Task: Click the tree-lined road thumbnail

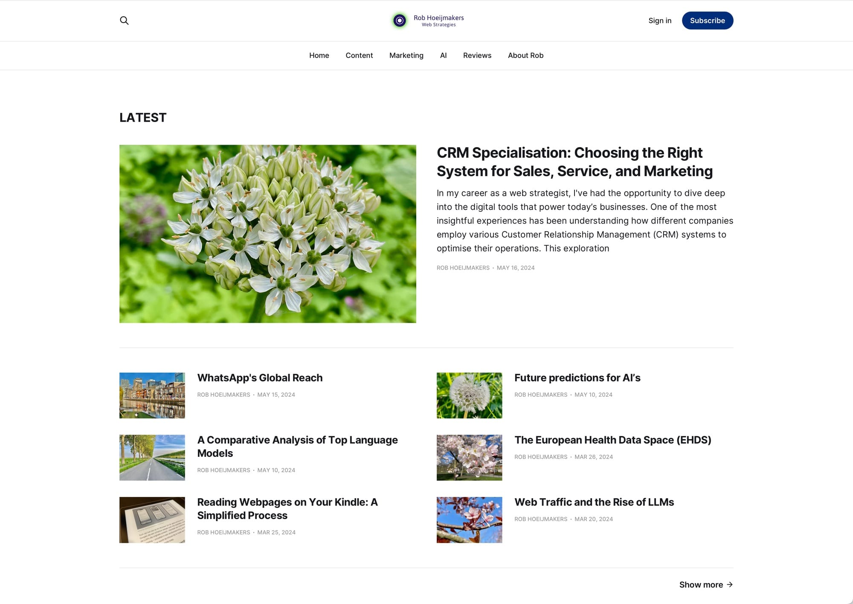Action: point(152,458)
